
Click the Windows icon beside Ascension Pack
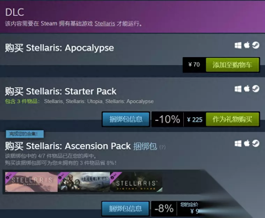(238, 143)
